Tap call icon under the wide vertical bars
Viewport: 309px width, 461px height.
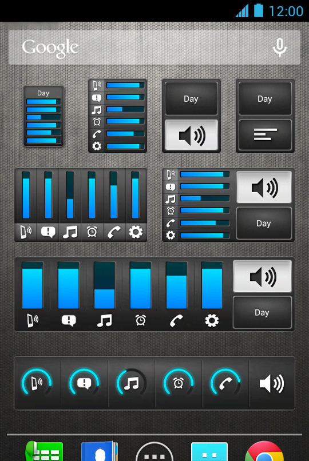pos(176,320)
